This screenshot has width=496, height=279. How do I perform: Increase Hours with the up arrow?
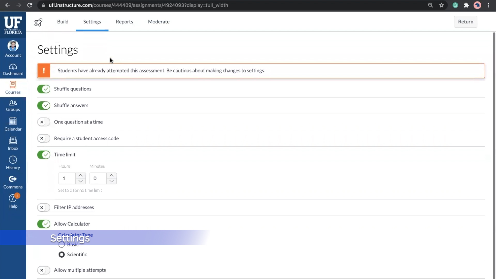[x=81, y=175]
